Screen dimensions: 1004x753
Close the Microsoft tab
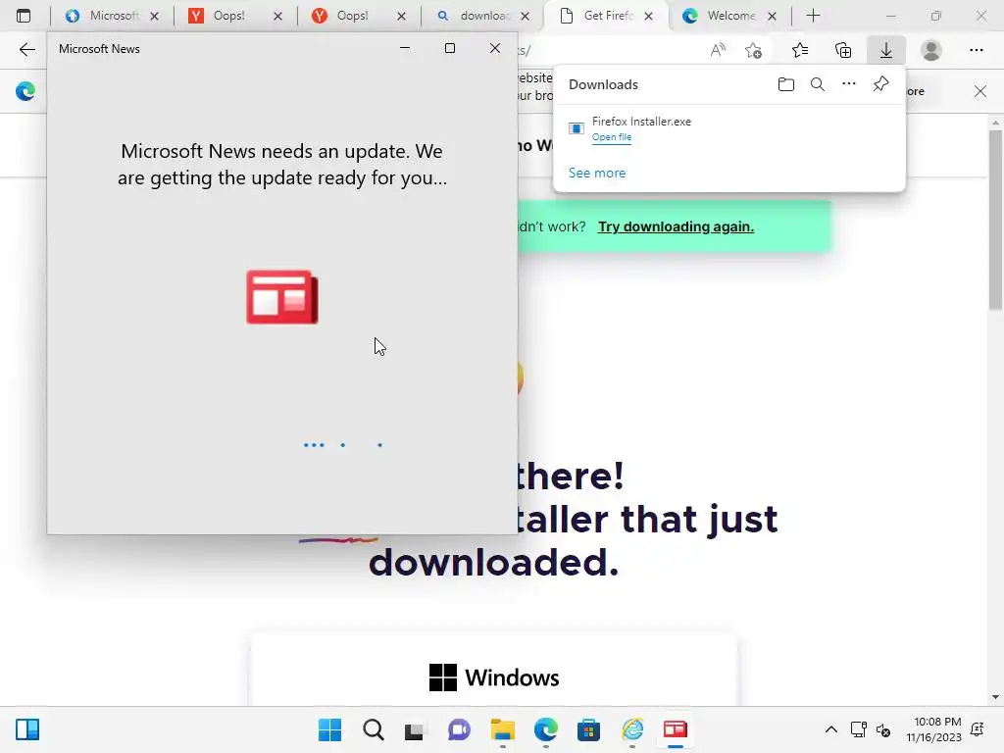[154, 16]
